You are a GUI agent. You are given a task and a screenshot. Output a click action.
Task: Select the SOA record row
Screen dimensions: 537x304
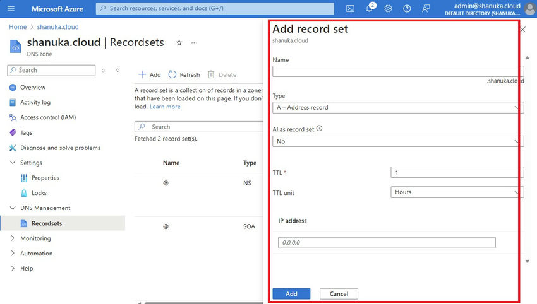[x=198, y=226]
